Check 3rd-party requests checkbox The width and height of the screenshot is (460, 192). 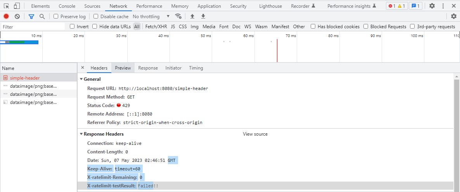412,27
